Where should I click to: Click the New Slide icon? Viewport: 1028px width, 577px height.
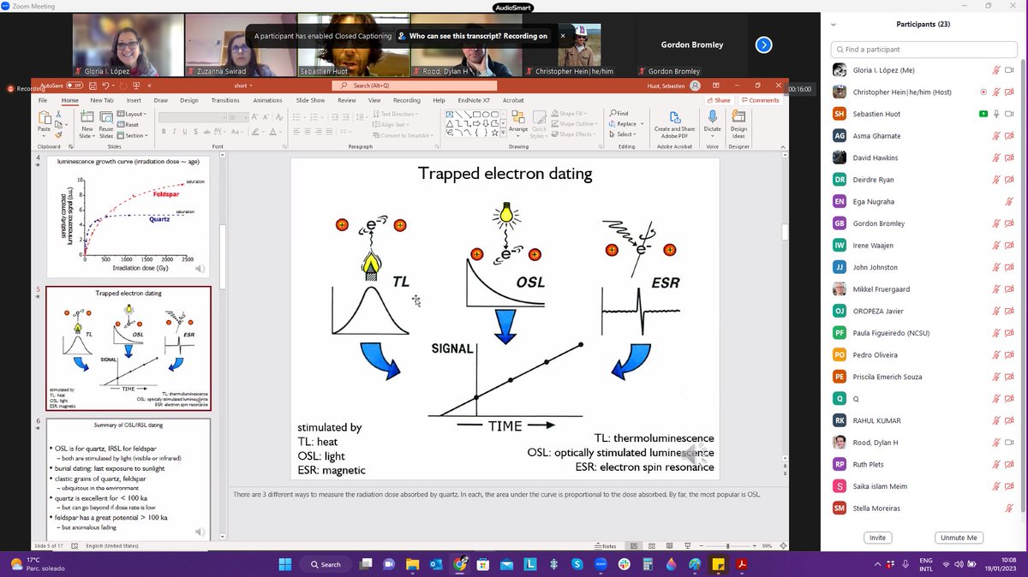87,116
